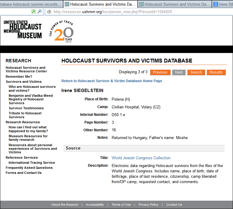The height and width of the screenshot is (209, 233).
Task: Click the Displaying 3 of 3 text
Action: tap(133, 72)
